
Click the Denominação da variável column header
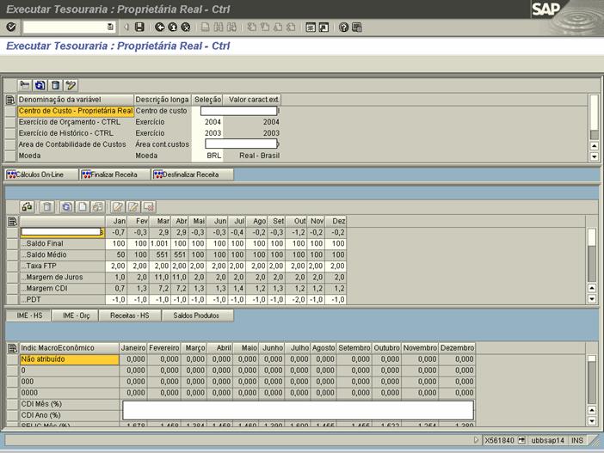pos(76,100)
